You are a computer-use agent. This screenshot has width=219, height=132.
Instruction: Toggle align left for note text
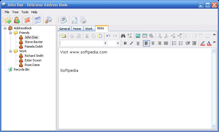(x=146, y=43)
